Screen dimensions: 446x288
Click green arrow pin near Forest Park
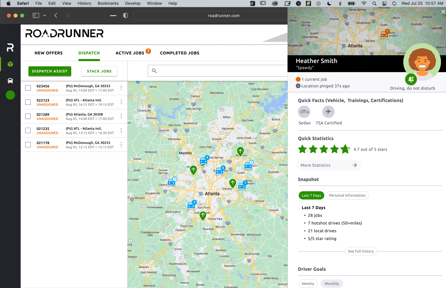(x=203, y=216)
